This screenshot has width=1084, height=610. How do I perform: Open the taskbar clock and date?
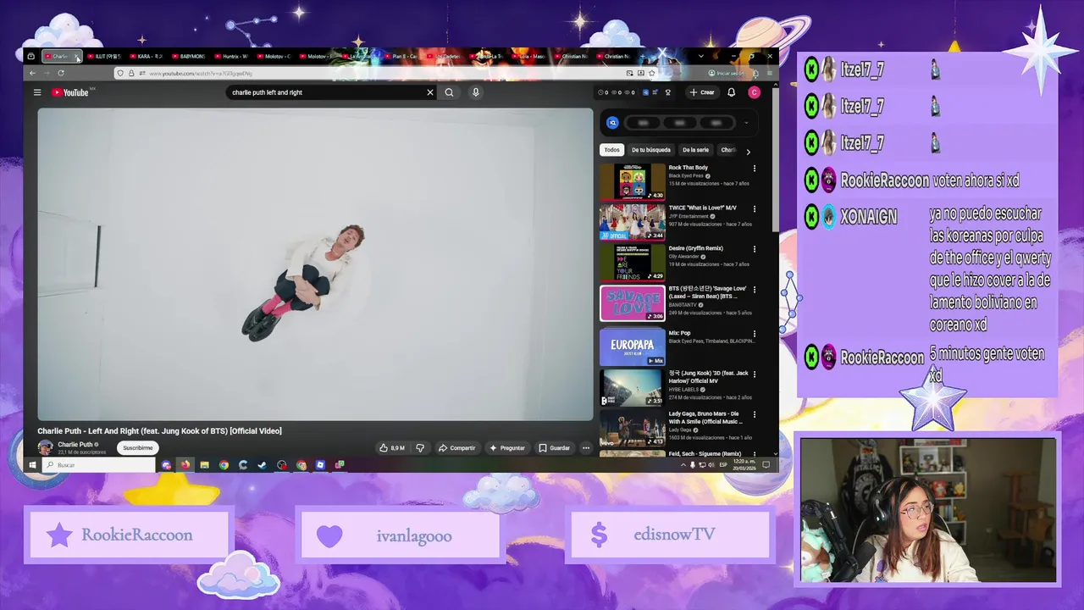point(744,465)
